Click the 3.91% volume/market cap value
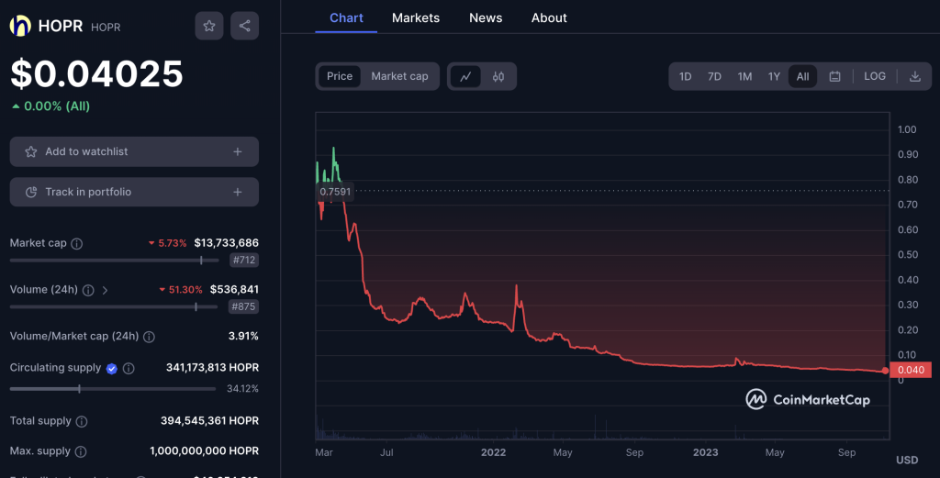The image size is (940, 478). pos(243,337)
